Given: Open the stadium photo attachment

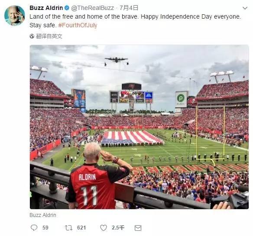Looking at the screenshot, I should 139,127.
